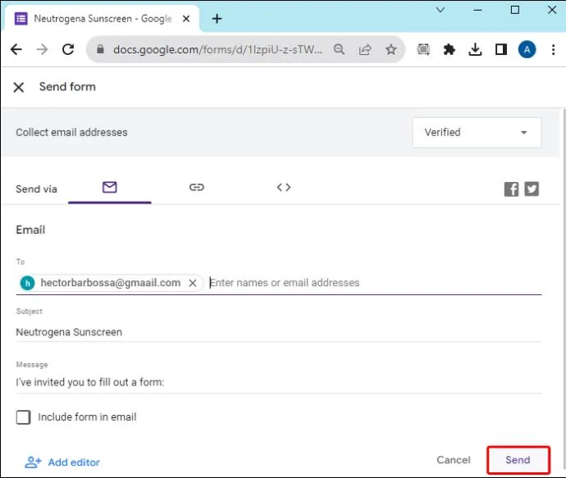Click the zoom magnifier icon in address bar
566x478 pixels.
tap(339, 49)
